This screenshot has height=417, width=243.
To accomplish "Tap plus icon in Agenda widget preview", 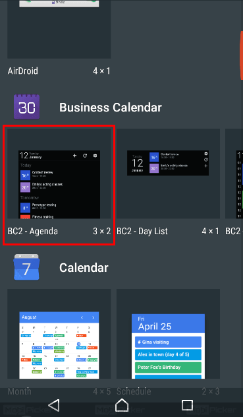I will point(75,156).
